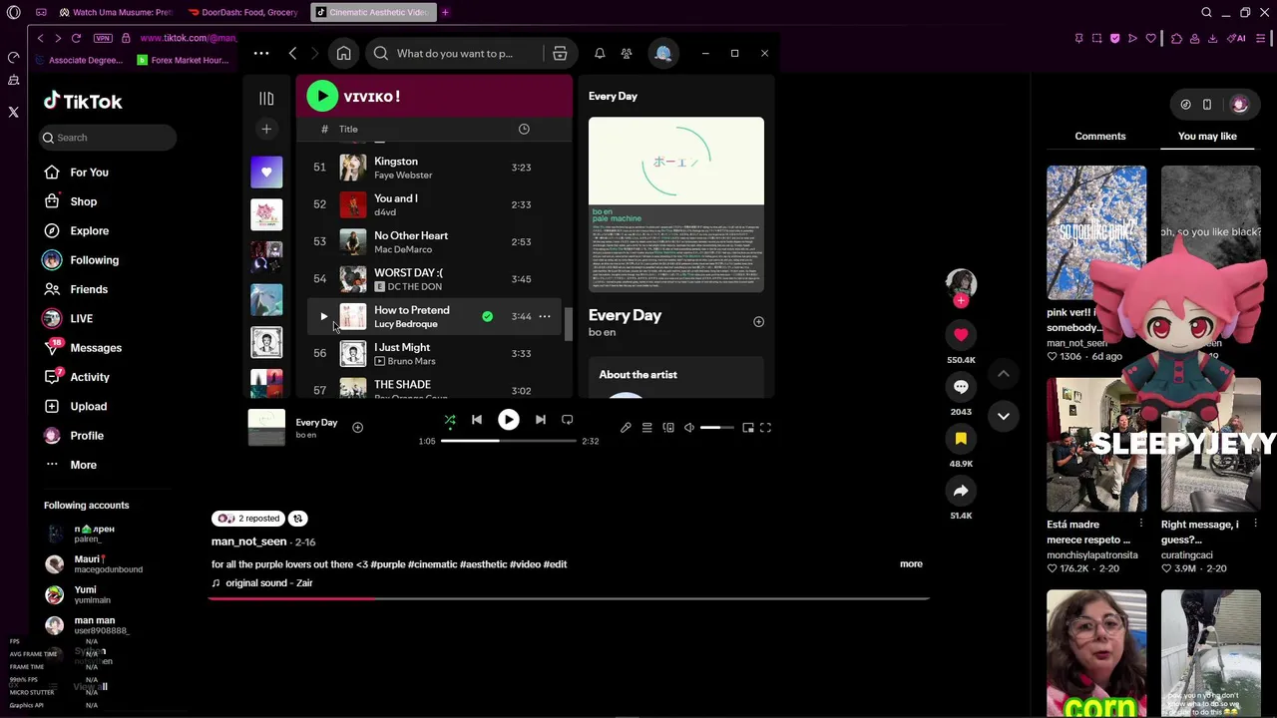Follow creator via plus badge
Screen dimensions: 1277x718
point(961,300)
